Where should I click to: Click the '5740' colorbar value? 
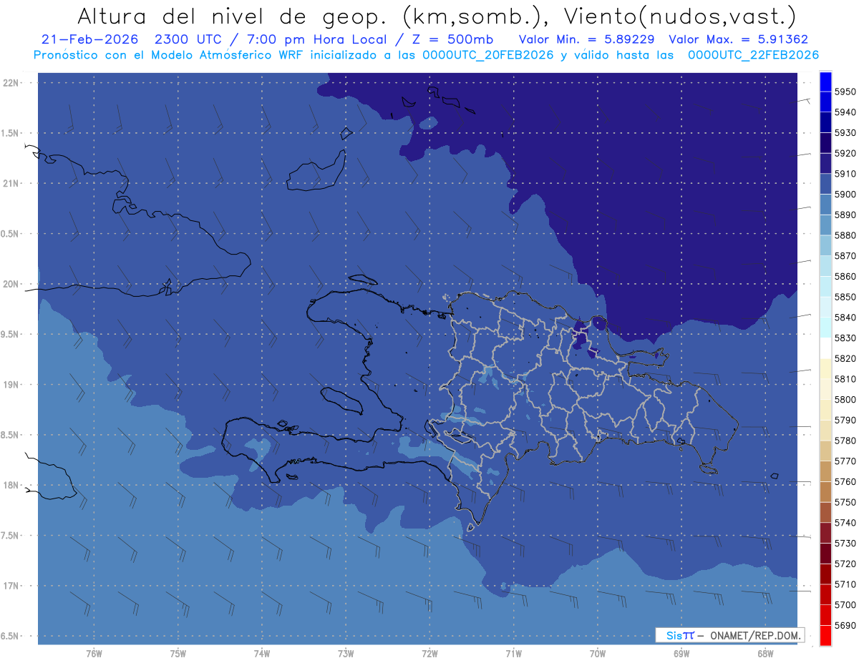pos(845,523)
